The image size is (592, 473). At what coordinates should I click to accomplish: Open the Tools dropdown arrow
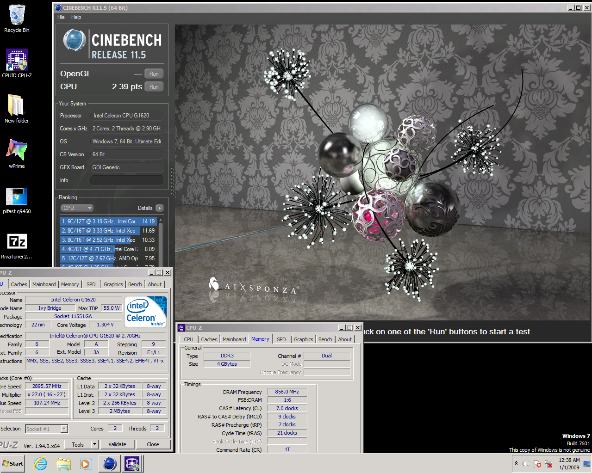click(x=95, y=444)
